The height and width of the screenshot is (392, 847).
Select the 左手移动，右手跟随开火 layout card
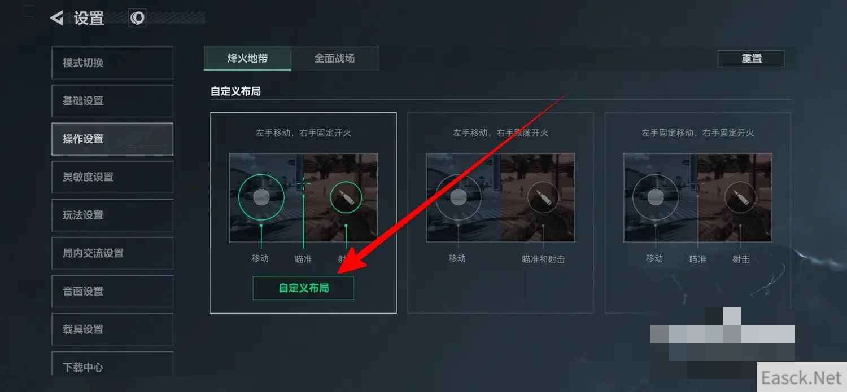pyautogui.click(x=500, y=213)
